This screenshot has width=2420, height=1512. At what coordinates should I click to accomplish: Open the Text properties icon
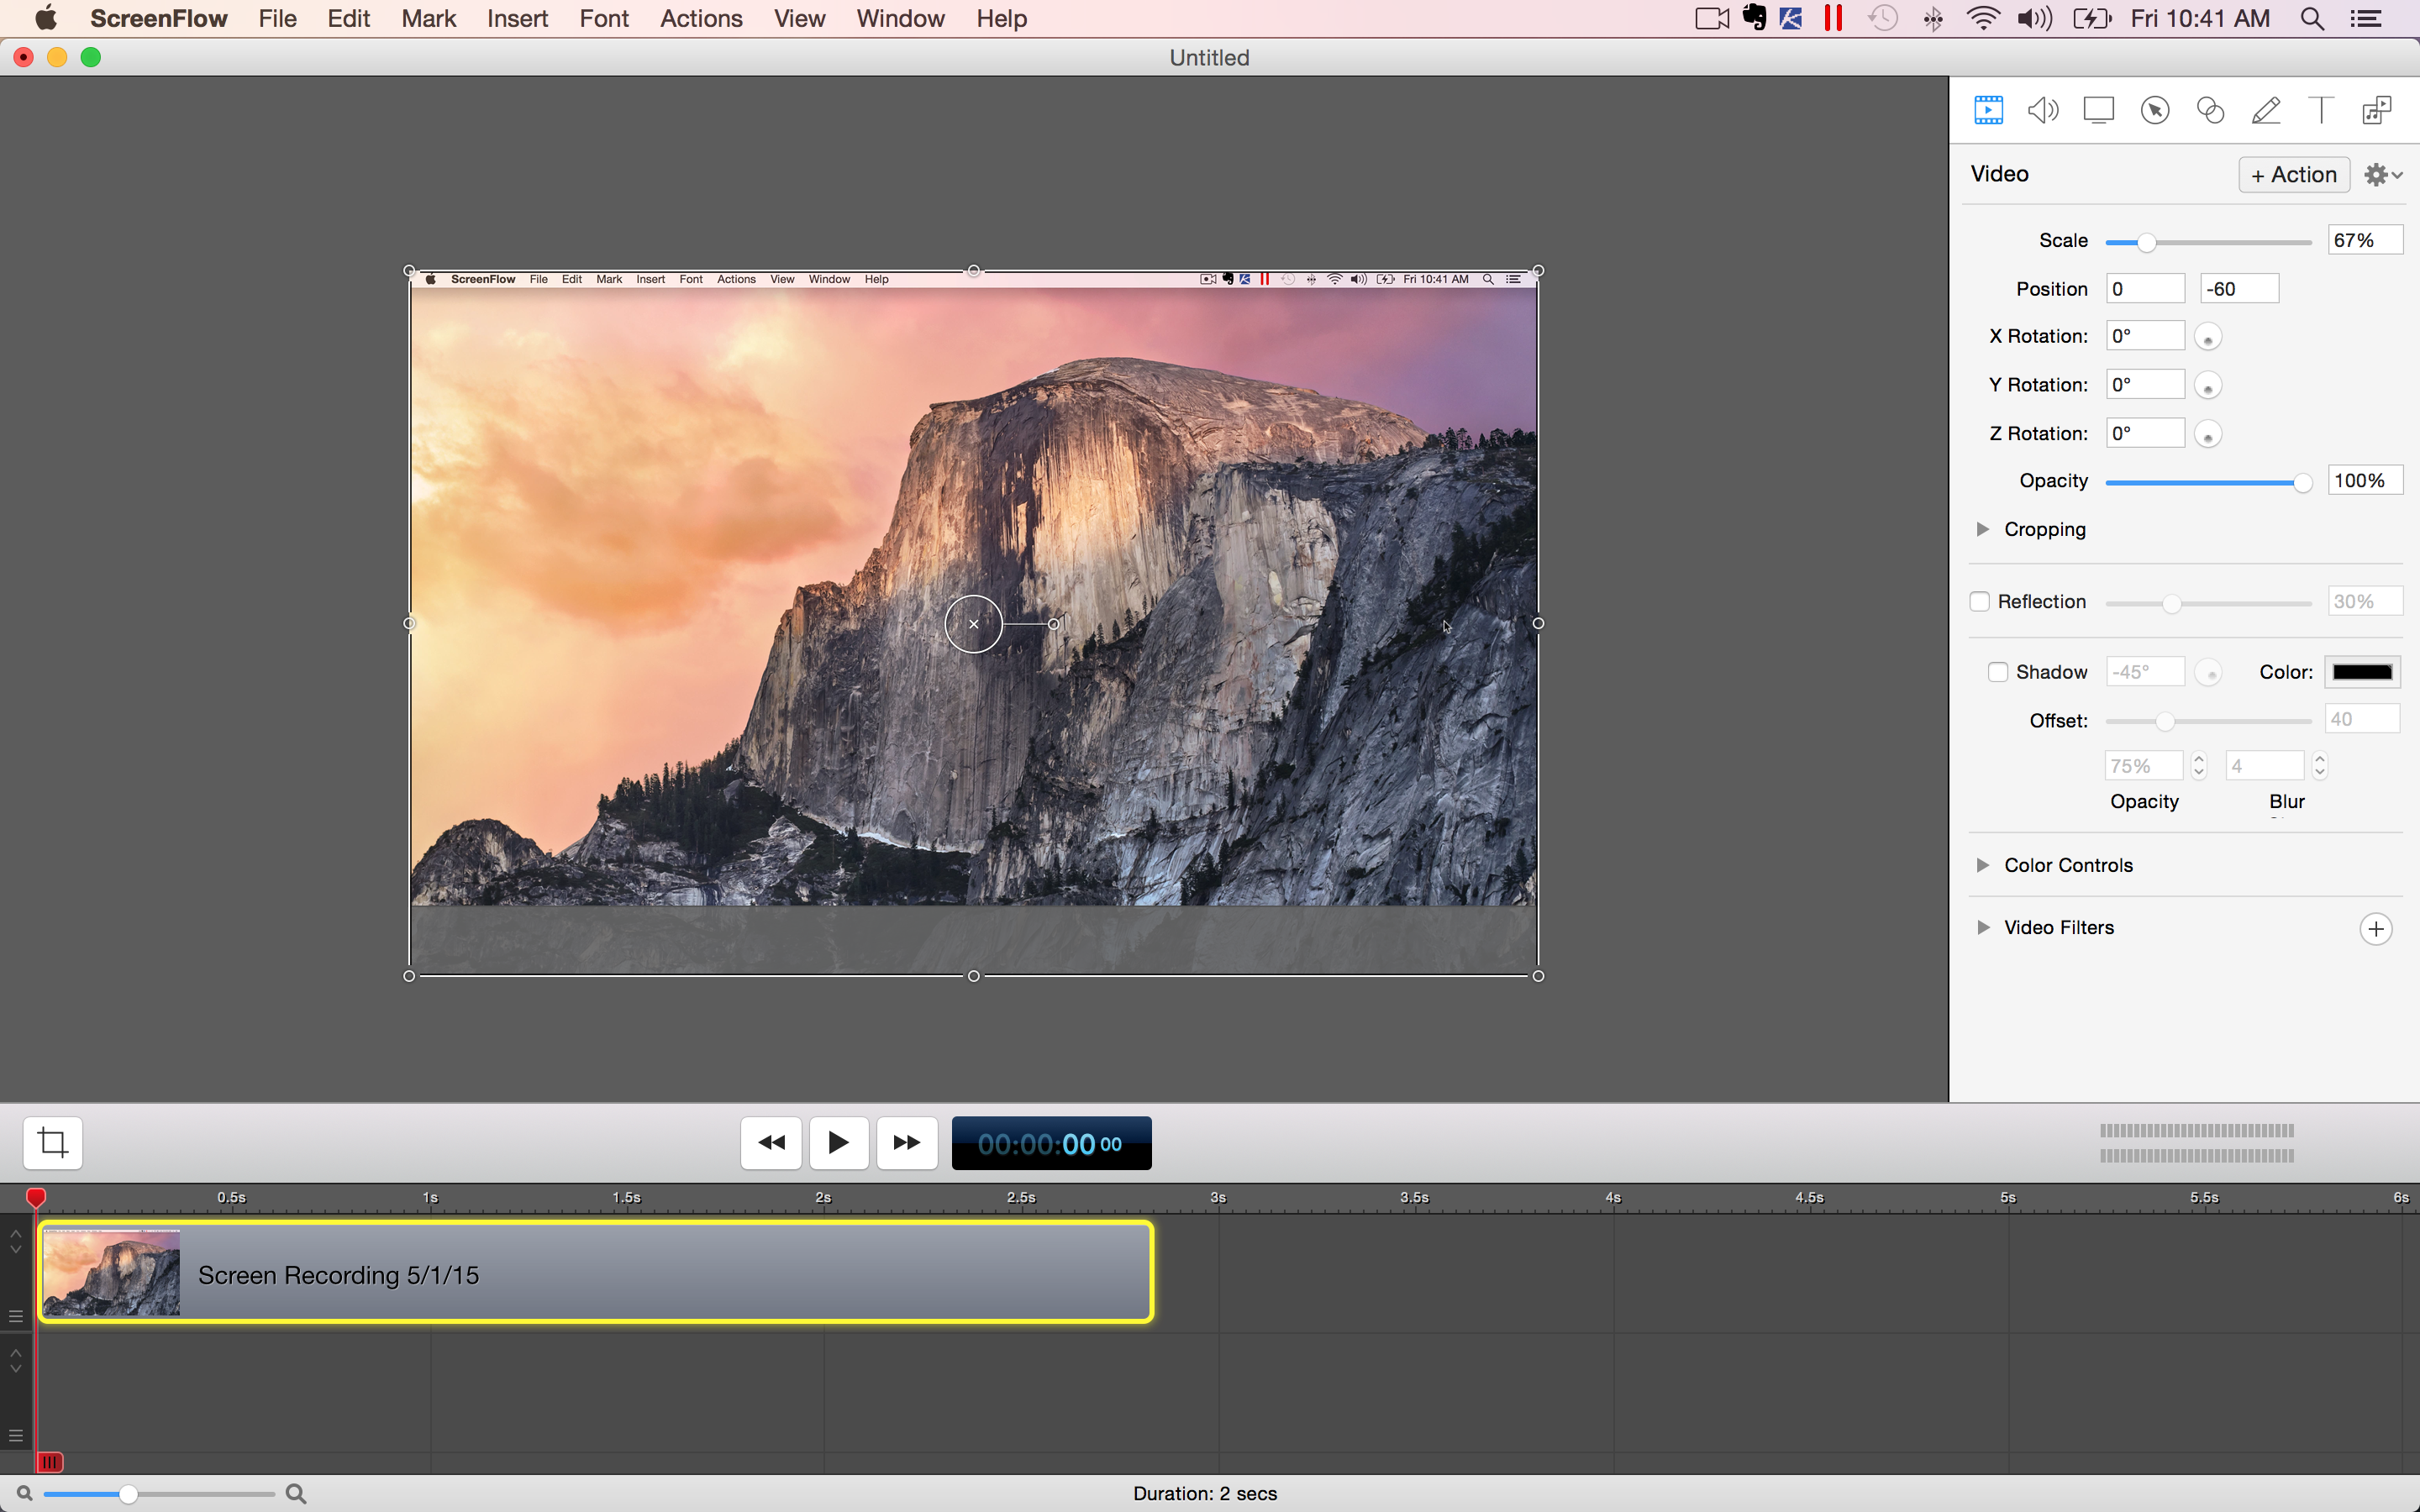pos(2321,110)
